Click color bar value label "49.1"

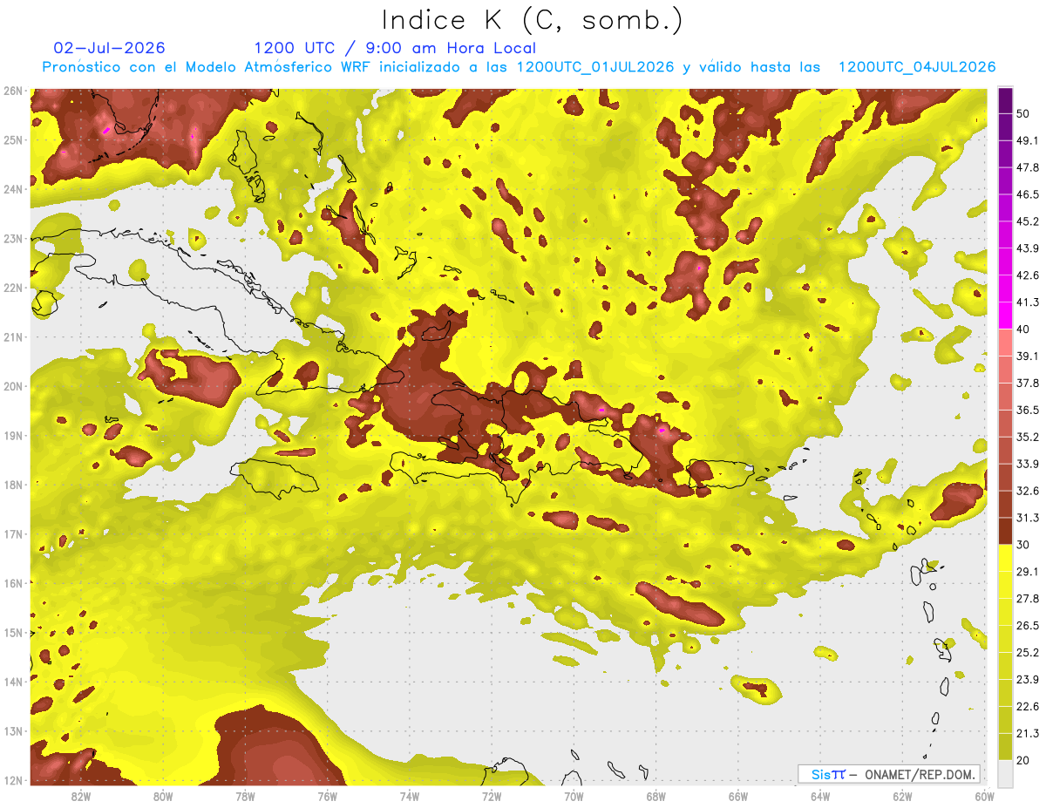1028,140
